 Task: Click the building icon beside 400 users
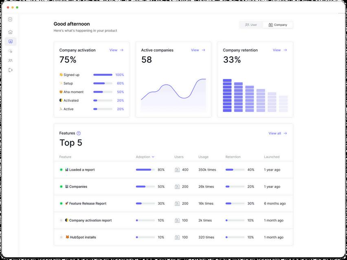click(x=177, y=170)
